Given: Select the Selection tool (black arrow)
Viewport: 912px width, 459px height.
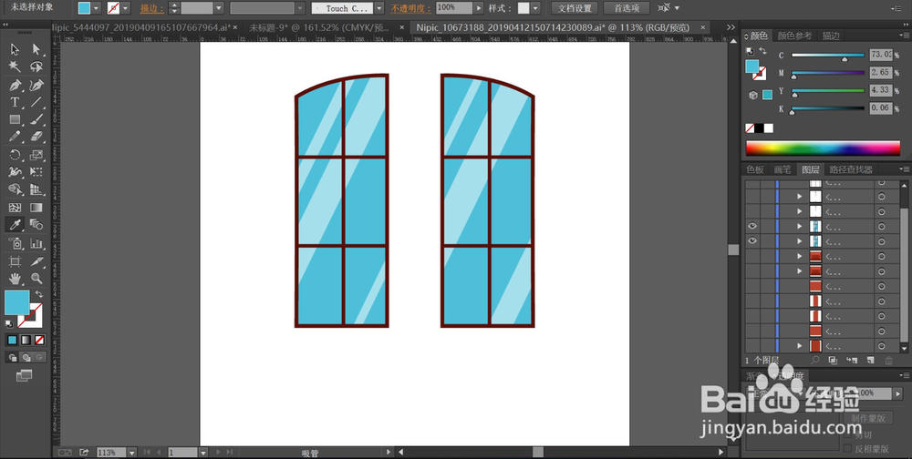Looking at the screenshot, I should pyautogui.click(x=16, y=49).
